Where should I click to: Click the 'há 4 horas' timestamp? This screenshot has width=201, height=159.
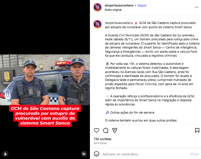click(100, 143)
